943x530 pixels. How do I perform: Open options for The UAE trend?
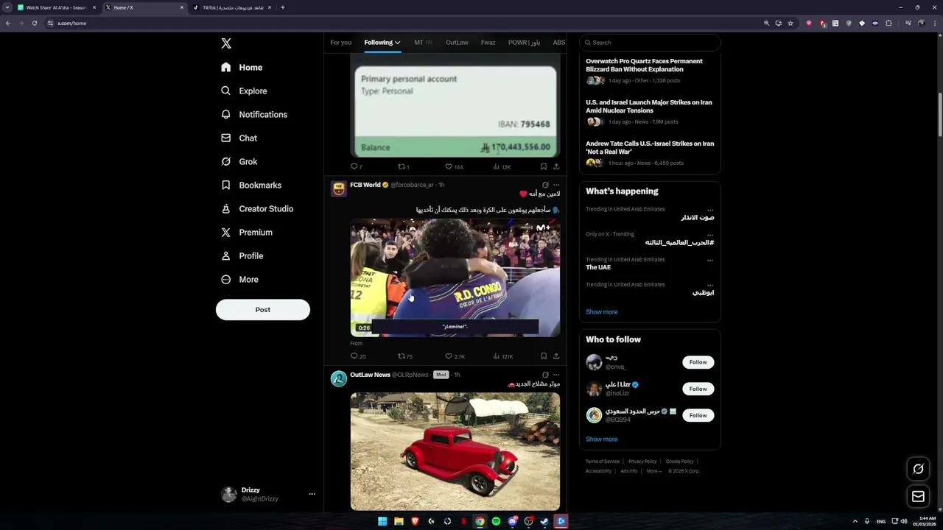point(710,260)
